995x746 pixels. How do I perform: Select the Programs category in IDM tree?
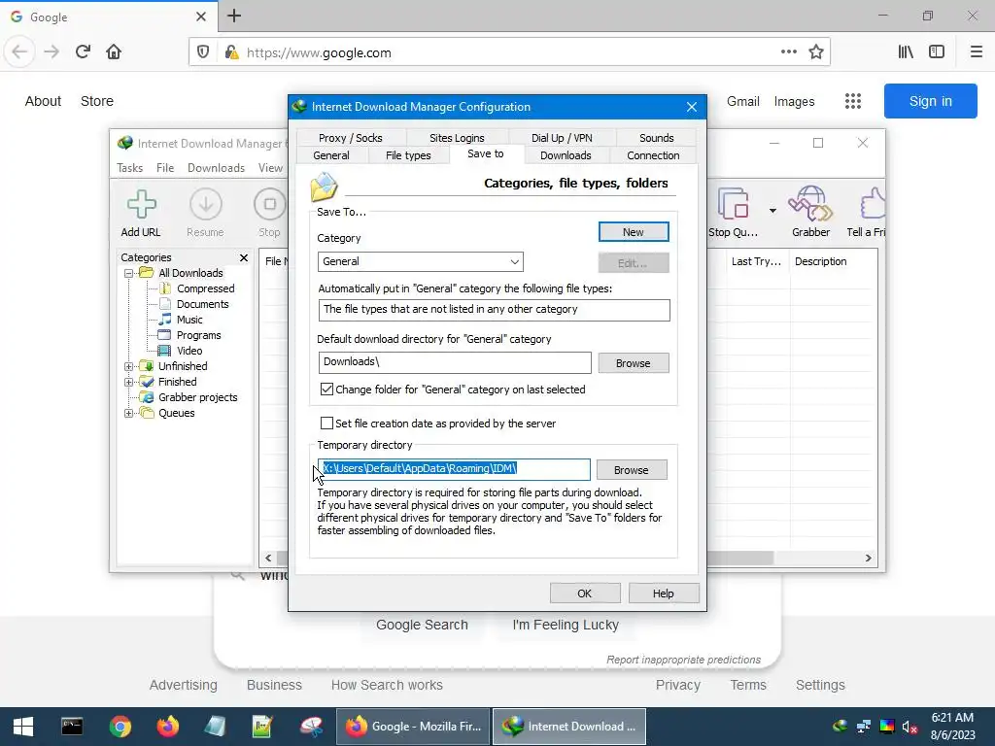tap(198, 335)
